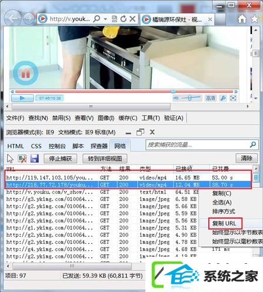The height and width of the screenshot is (292, 263).
Task: Choose 复制 URL from context menu
Action: [x=224, y=223]
